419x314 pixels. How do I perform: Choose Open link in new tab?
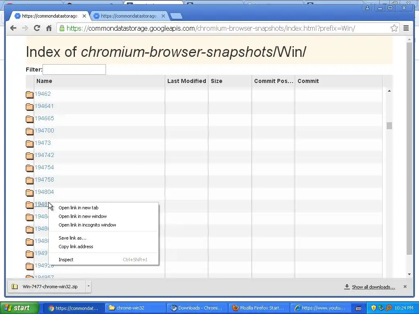pos(78,208)
